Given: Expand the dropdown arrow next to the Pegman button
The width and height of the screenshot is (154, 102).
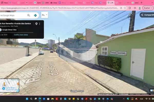Looking at the screenshot, I should pyautogui.click(x=47, y=15).
